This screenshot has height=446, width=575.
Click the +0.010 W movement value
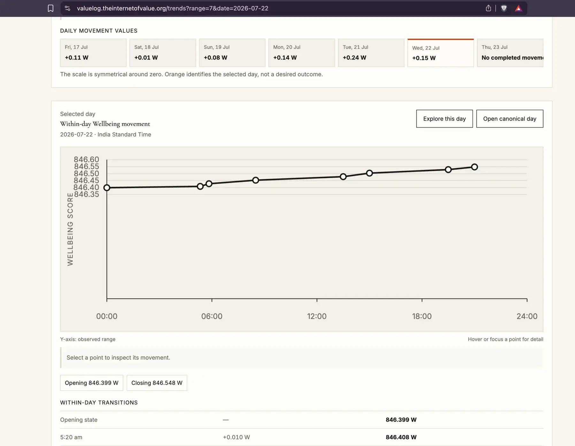[x=236, y=437]
